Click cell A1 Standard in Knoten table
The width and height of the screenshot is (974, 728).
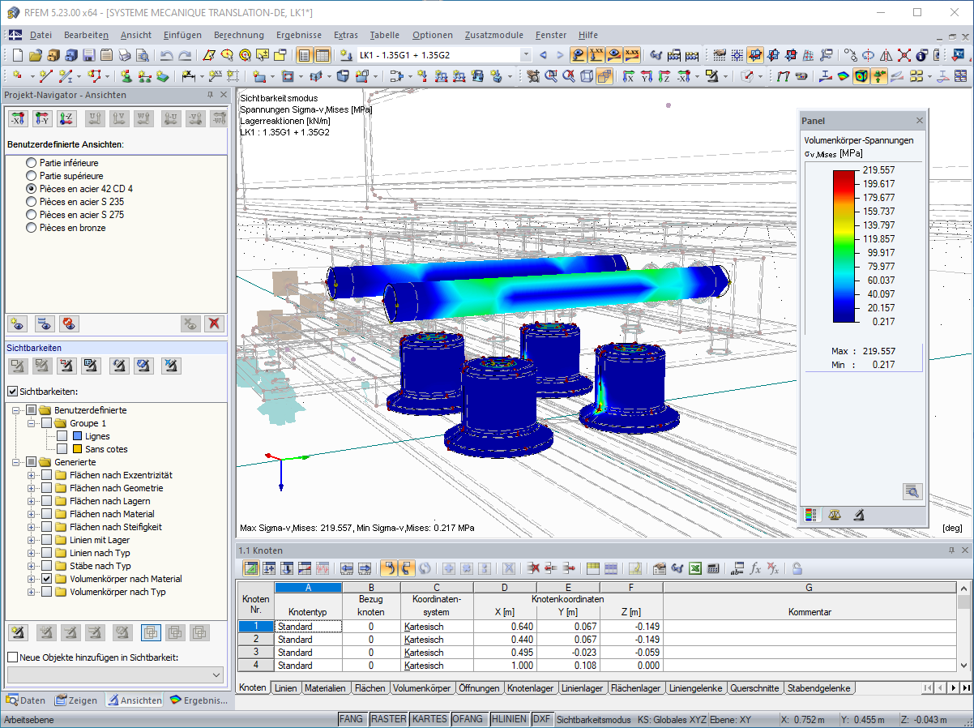(x=308, y=627)
